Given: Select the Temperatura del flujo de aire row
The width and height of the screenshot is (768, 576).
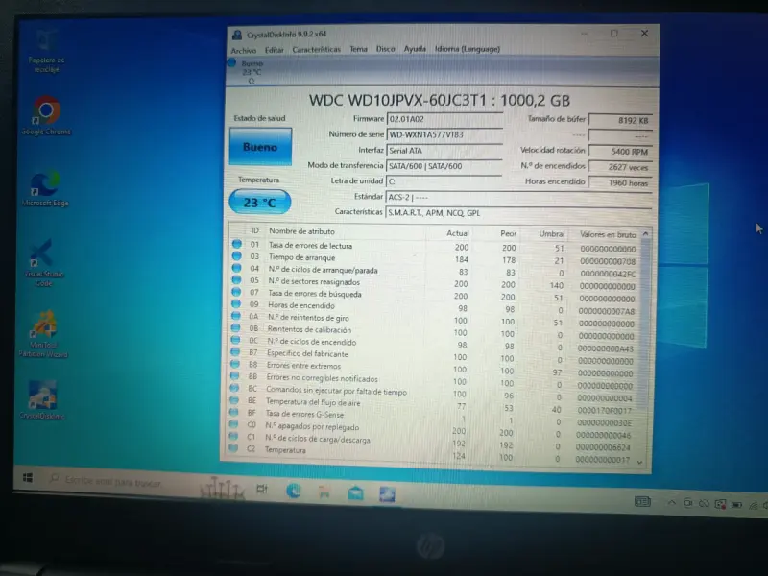Looking at the screenshot, I should 432,404.
